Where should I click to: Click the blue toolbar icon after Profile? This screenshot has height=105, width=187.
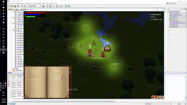point(66,6)
